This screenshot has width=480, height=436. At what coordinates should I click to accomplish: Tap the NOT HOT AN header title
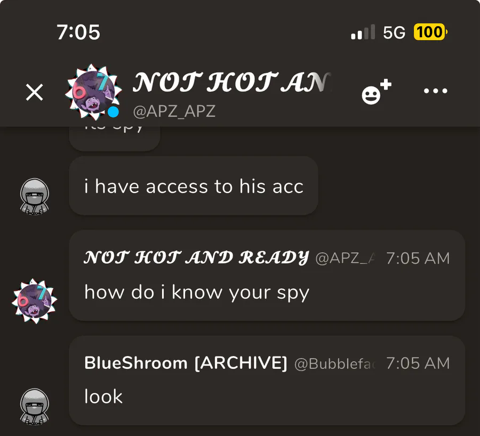232,83
